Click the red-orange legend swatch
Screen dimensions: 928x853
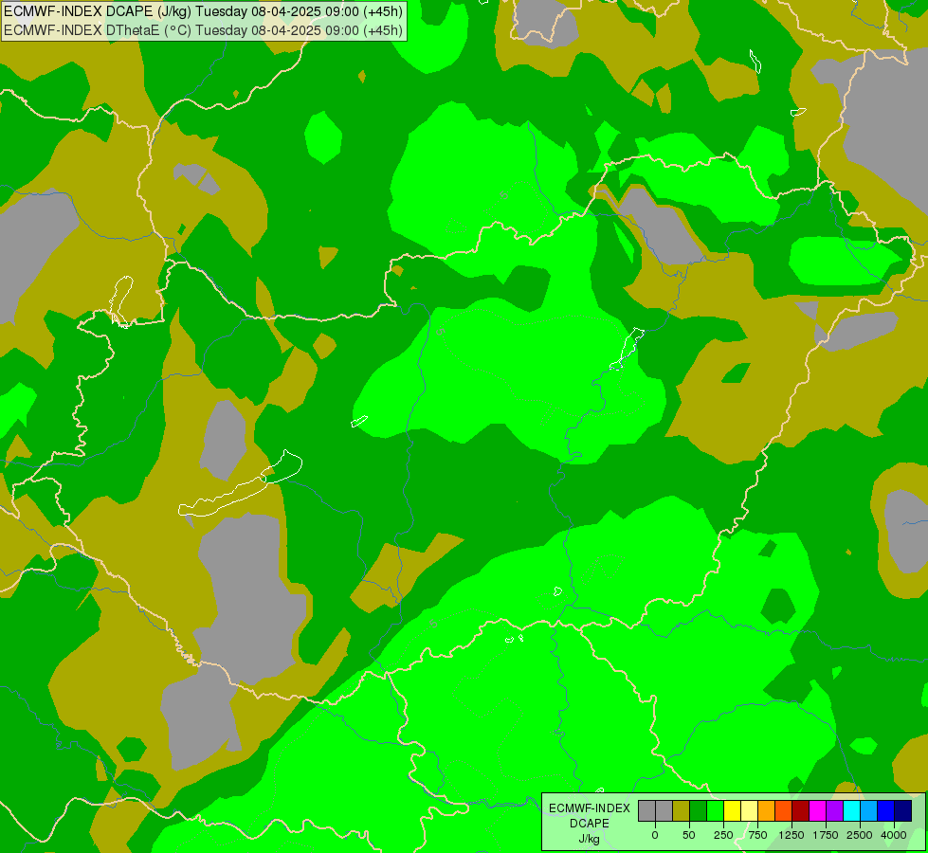(784, 811)
